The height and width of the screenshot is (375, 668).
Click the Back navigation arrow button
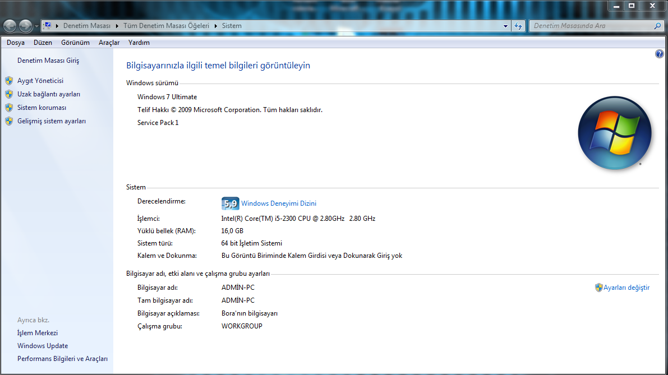pyautogui.click(x=10, y=26)
